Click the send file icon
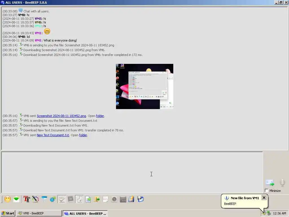Screen dimensions: 289x217 88,199
